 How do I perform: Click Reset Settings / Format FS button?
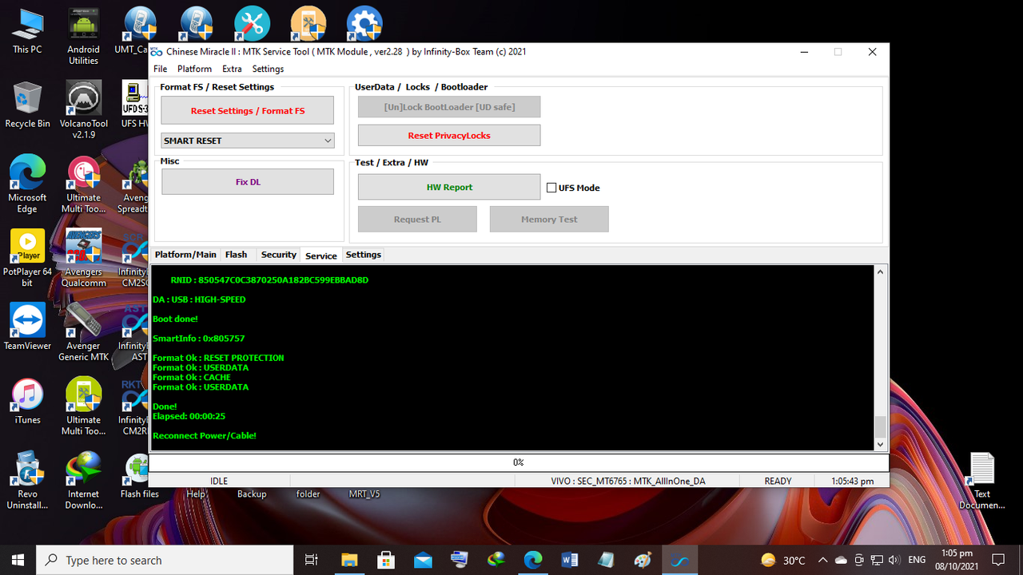pyautogui.click(x=248, y=110)
